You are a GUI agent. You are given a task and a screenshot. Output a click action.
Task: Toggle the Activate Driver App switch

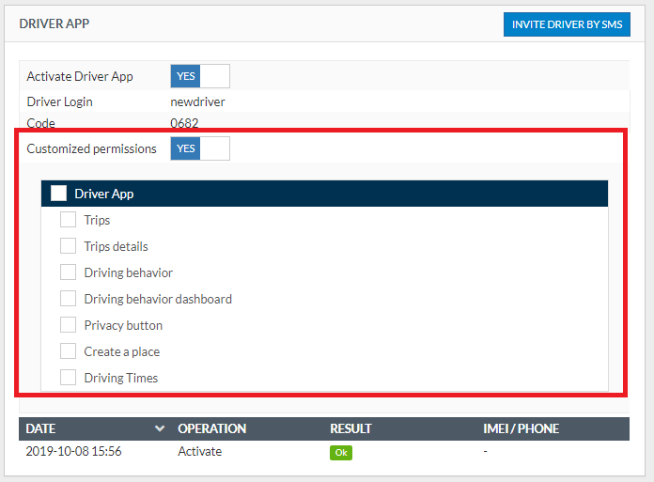pos(199,76)
